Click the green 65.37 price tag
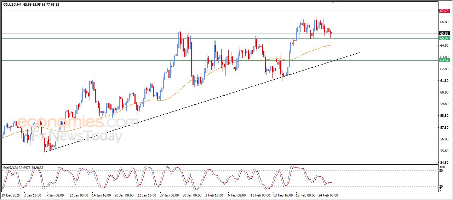The image size is (453, 200). tap(444, 38)
